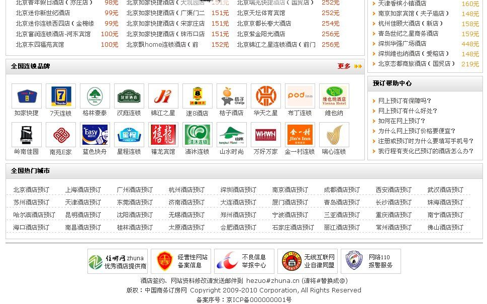Go to 哈尔滨酒店预订

point(34,215)
